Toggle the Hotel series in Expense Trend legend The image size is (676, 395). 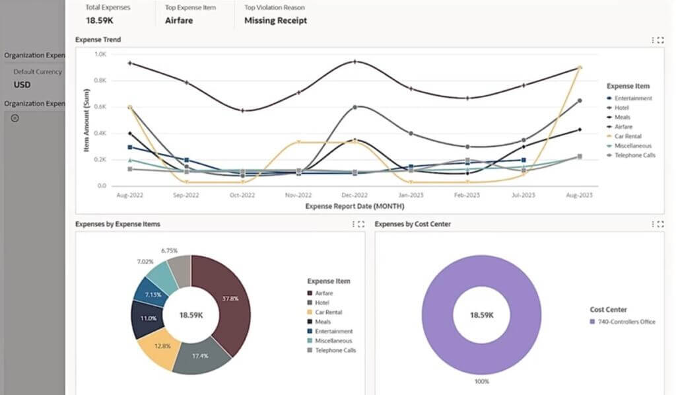pyautogui.click(x=610, y=107)
